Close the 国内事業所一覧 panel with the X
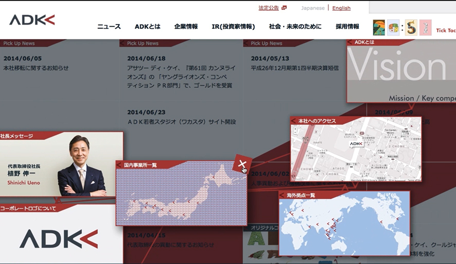The image size is (456, 264). 242,164
